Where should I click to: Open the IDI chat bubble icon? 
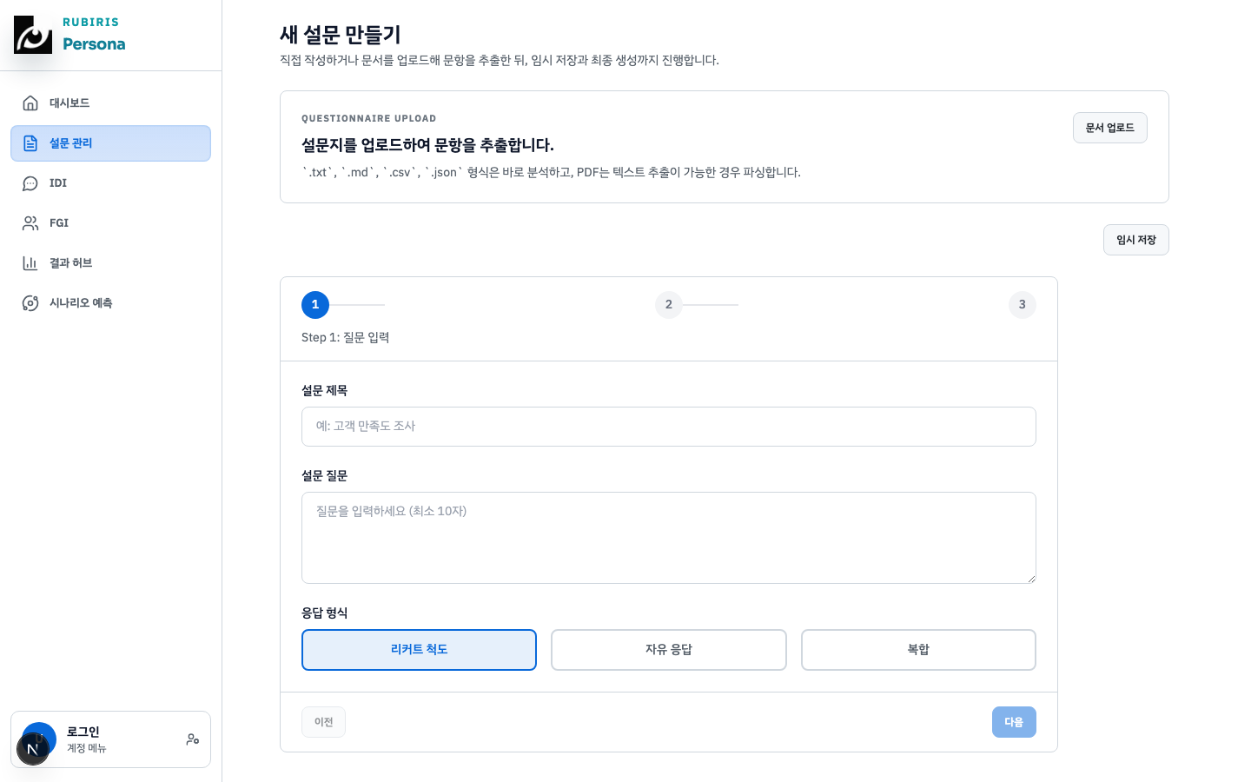click(x=30, y=182)
